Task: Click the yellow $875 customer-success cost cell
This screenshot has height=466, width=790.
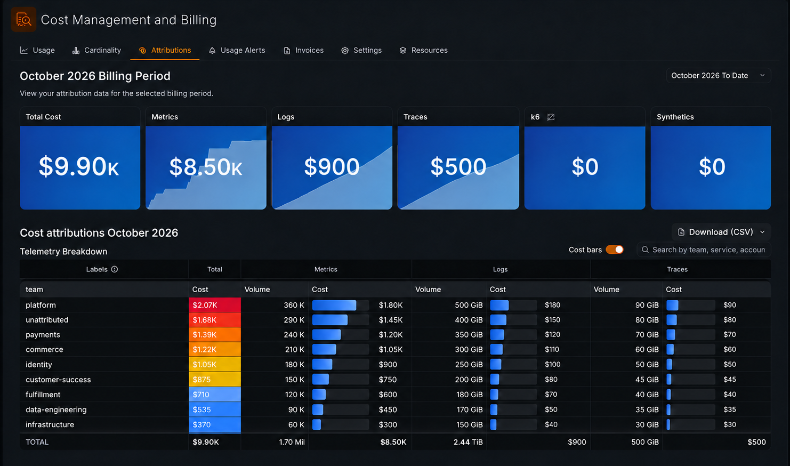Action: [215, 380]
